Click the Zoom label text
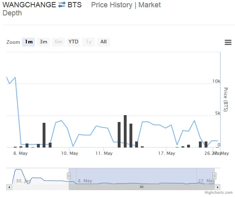This screenshot has height=197, width=235. [x=13, y=42]
